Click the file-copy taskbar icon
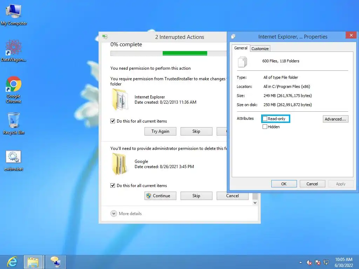 56,262
